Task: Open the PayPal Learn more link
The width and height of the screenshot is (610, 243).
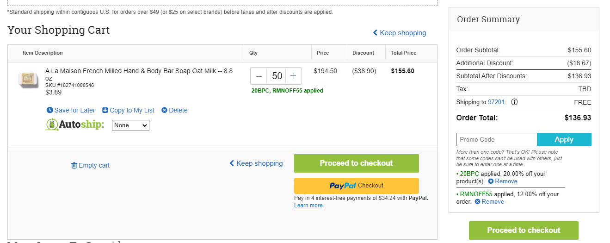Action: click(x=308, y=206)
